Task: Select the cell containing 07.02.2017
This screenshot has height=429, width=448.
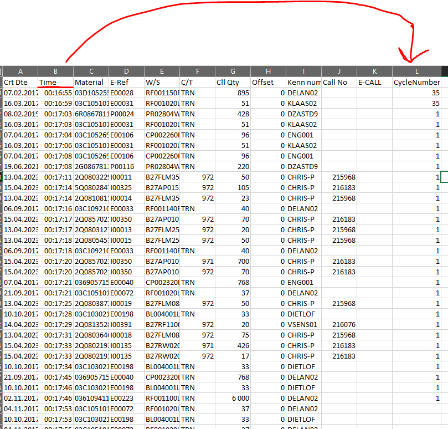Action: coord(20,93)
